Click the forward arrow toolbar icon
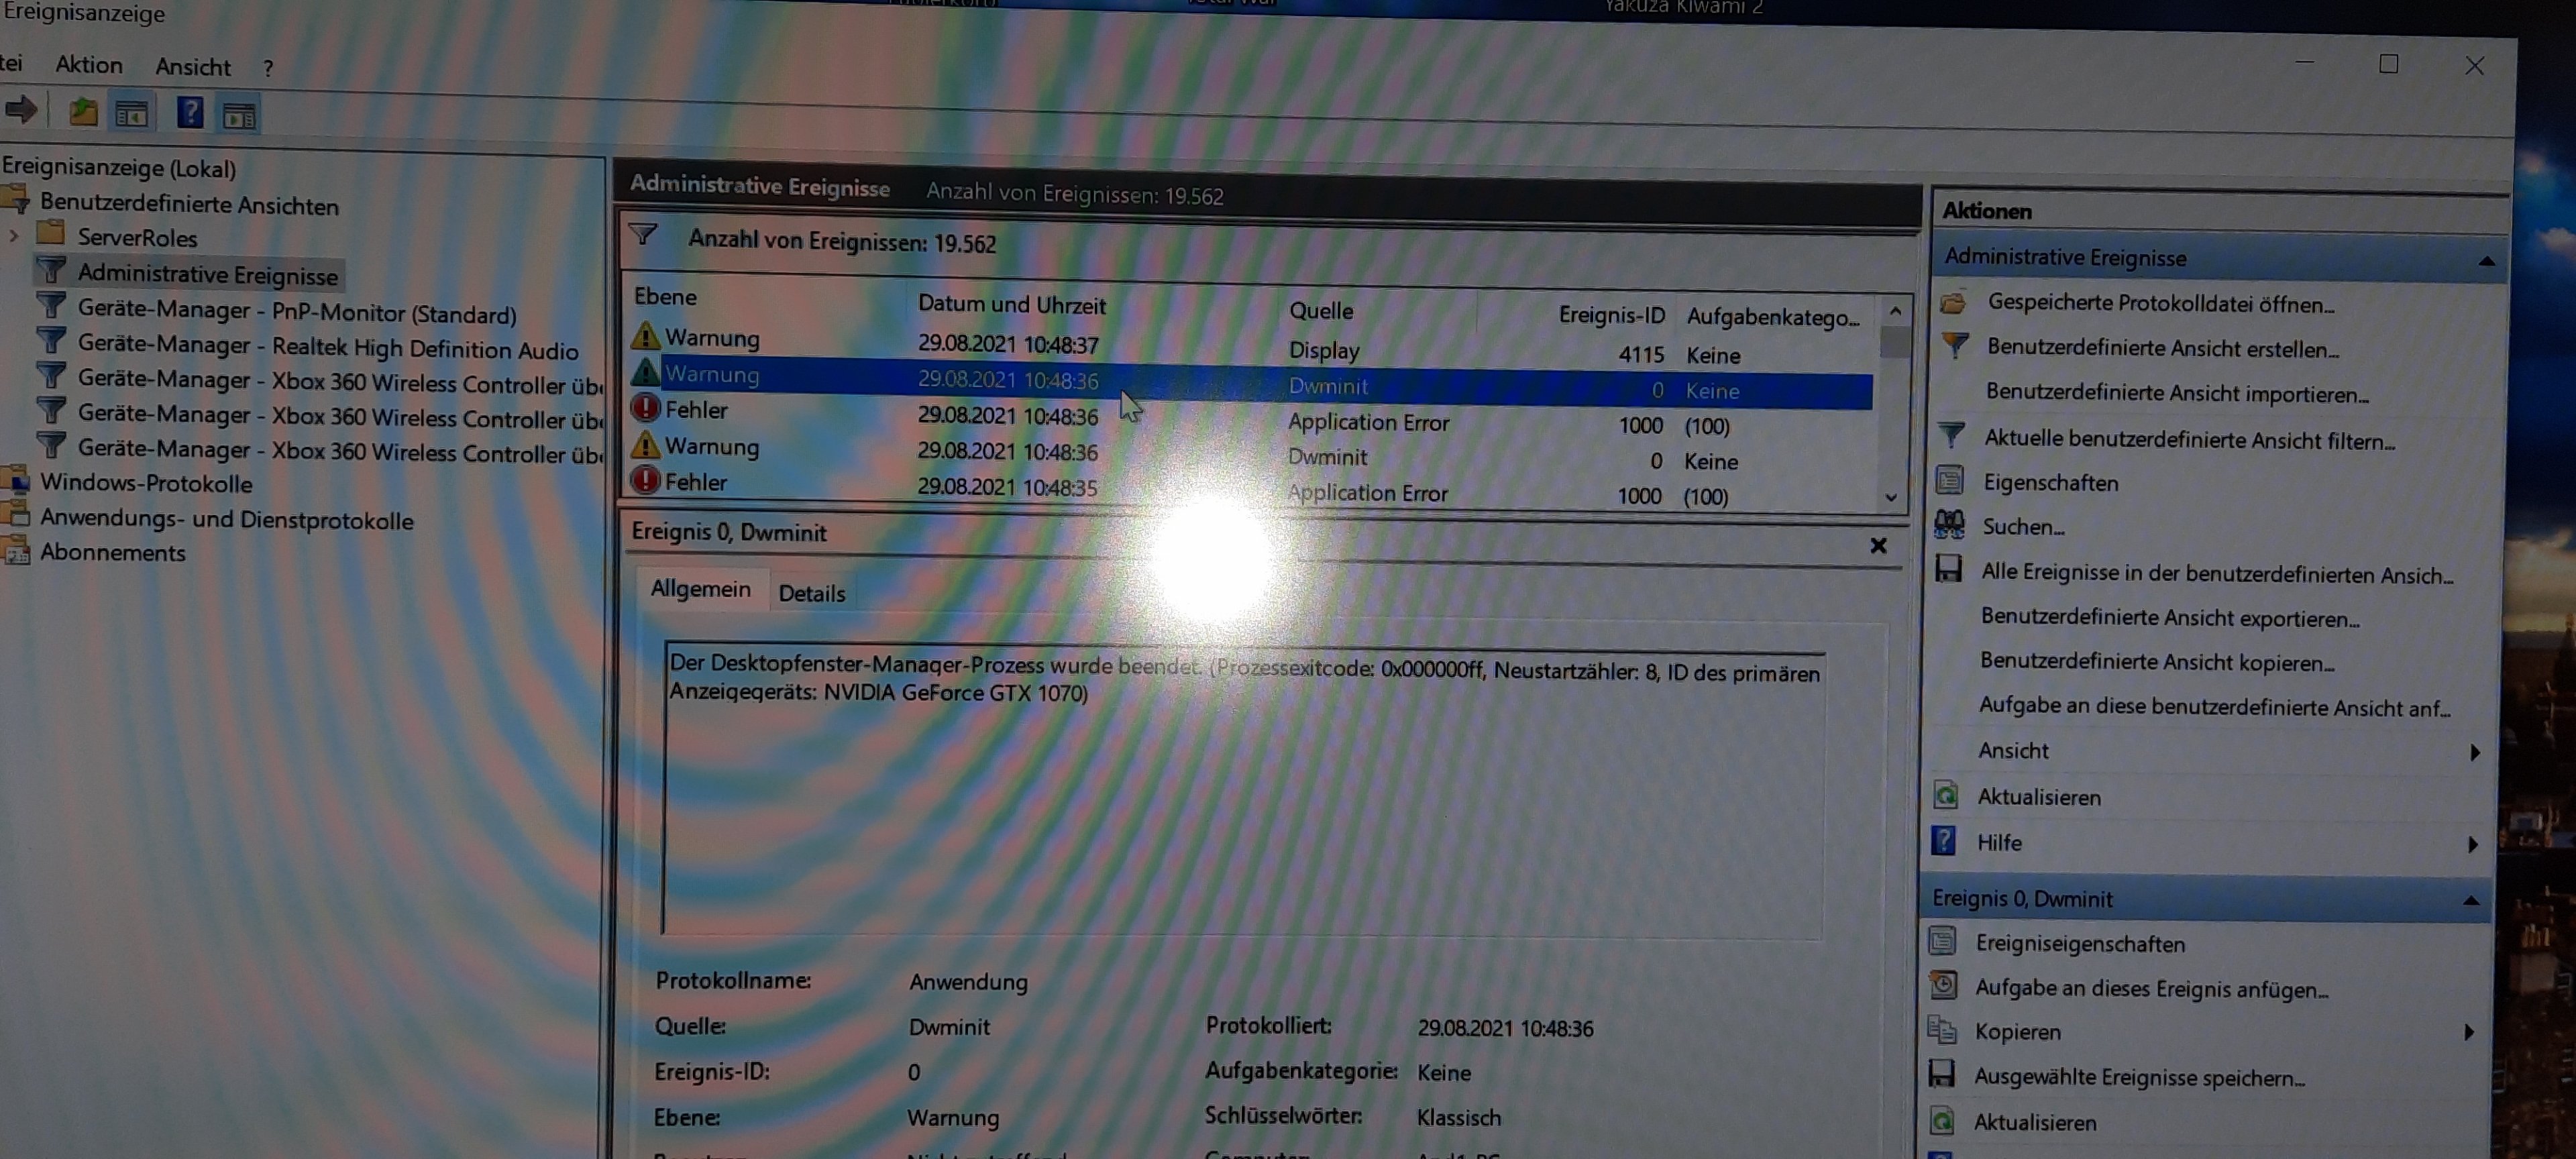Image resolution: width=2576 pixels, height=1159 pixels. (21, 110)
